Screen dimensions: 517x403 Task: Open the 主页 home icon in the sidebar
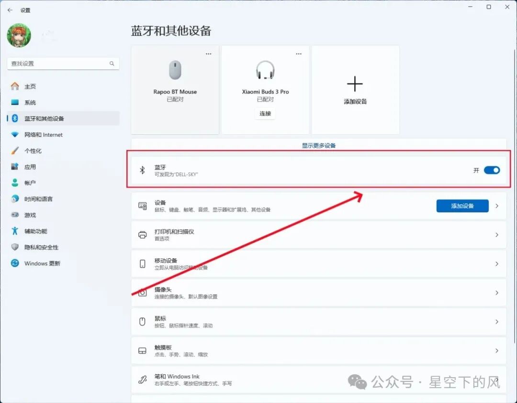click(x=15, y=86)
